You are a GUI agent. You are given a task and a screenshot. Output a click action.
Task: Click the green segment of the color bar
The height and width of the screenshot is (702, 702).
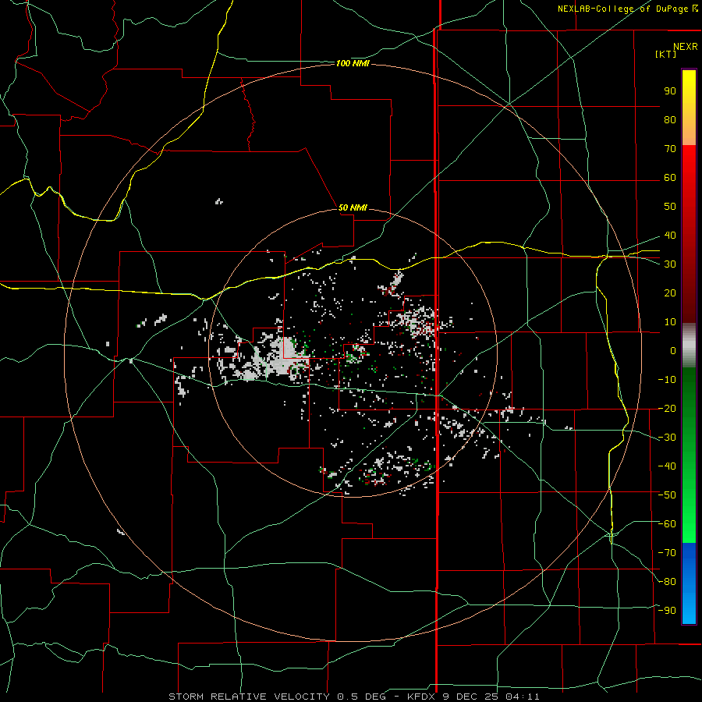(x=689, y=455)
